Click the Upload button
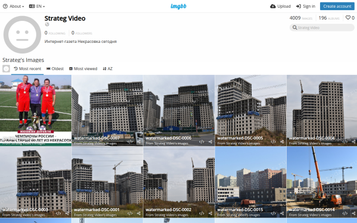This screenshot has width=357, height=223. [280, 7]
